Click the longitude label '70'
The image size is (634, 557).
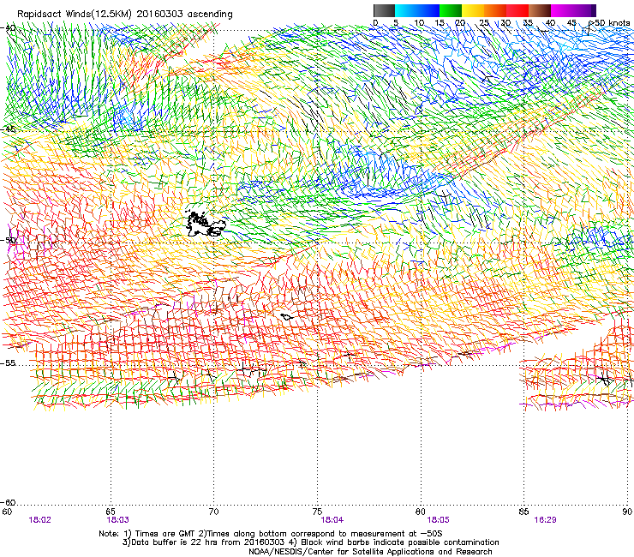[x=214, y=512]
